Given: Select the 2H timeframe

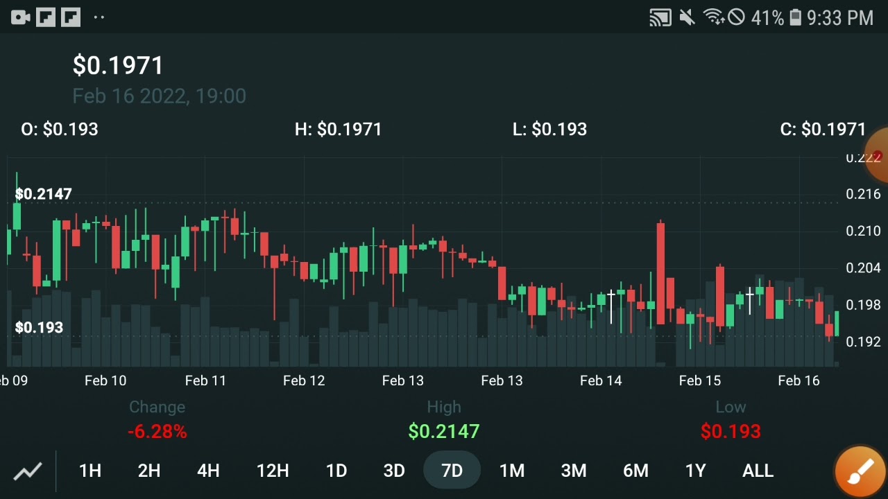Looking at the screenshot, I should (149, 471).
